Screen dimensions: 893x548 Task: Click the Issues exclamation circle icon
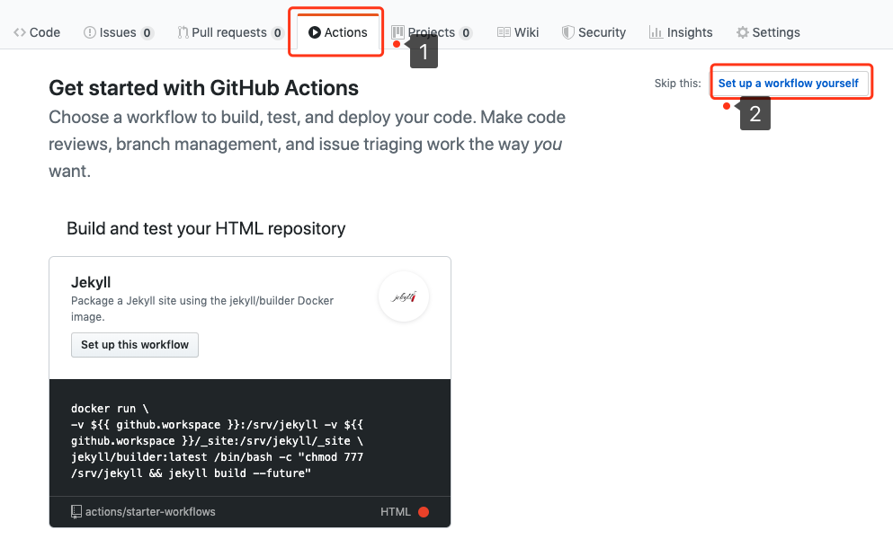89,32
